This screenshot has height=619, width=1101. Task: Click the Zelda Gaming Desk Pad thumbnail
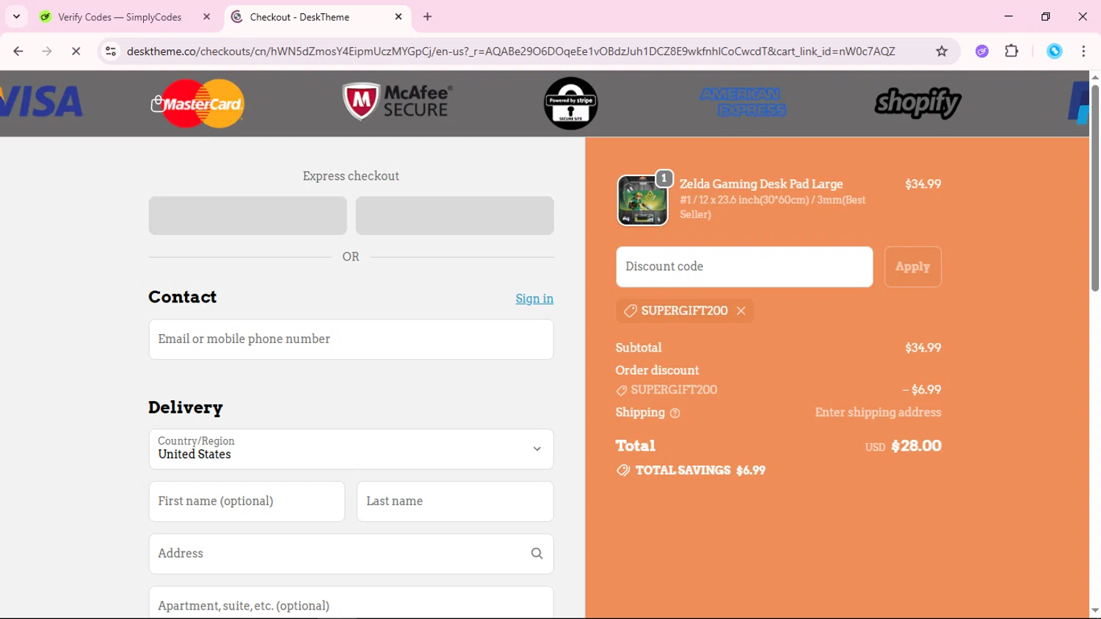coord(642,200)
